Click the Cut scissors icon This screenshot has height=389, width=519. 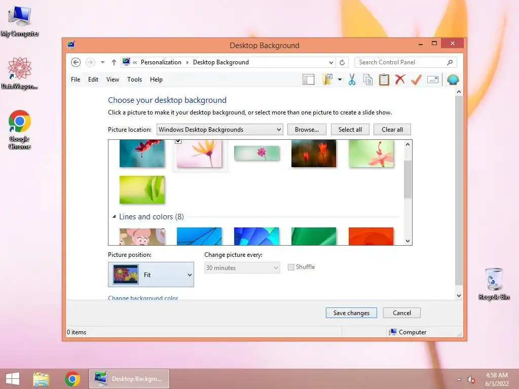coord(352,80)
